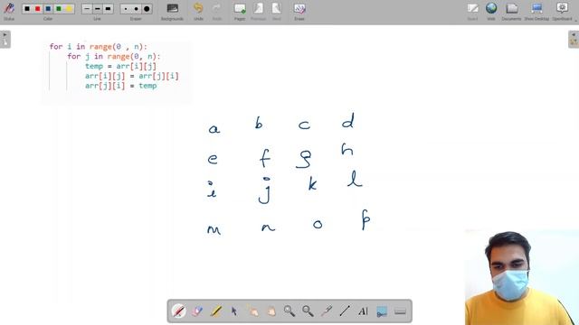Click the Undo button
Screen dimensions: 579x325
coord(198,11)
